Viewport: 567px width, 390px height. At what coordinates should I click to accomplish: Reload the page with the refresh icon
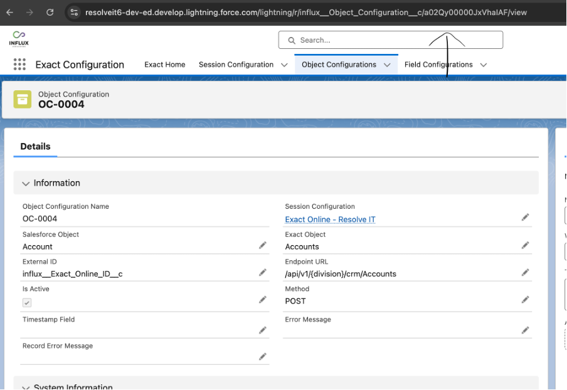(50, 13)
